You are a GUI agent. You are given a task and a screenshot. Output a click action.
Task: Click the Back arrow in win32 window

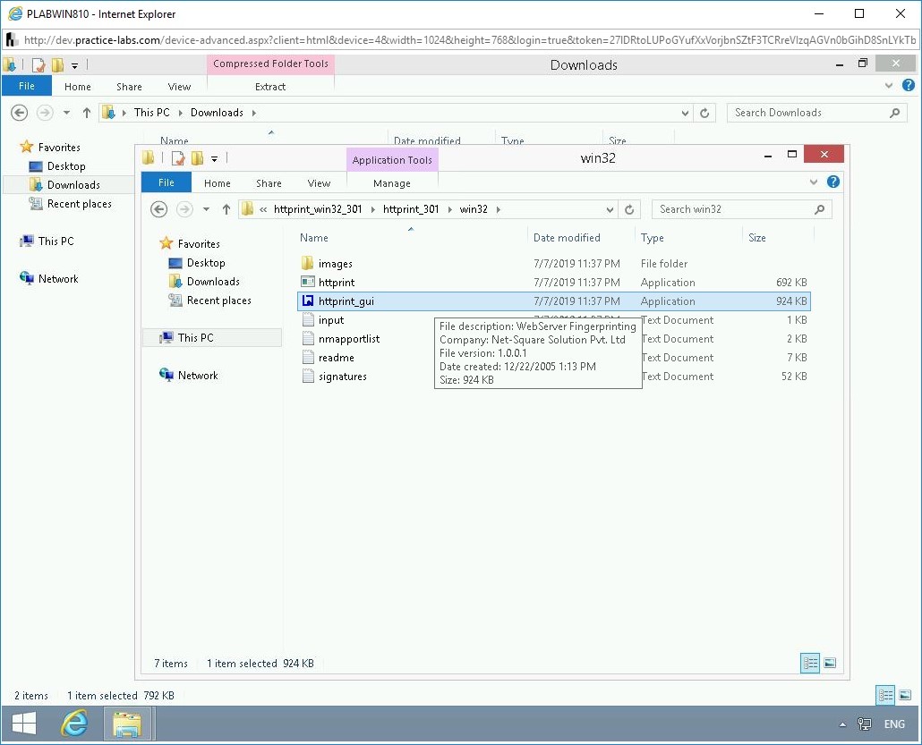click(159, 209)
